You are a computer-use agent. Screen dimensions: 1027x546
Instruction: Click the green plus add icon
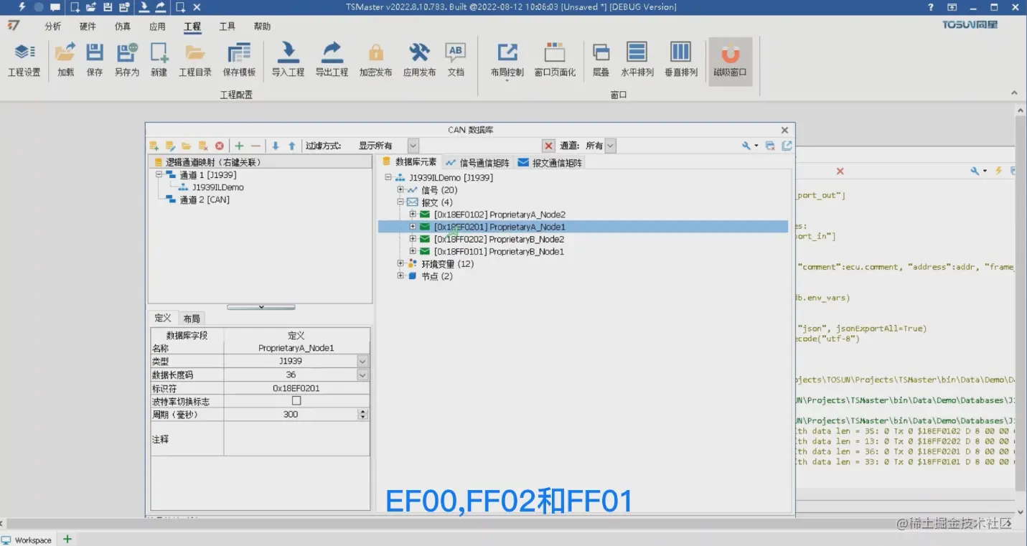tap(239, 146)
